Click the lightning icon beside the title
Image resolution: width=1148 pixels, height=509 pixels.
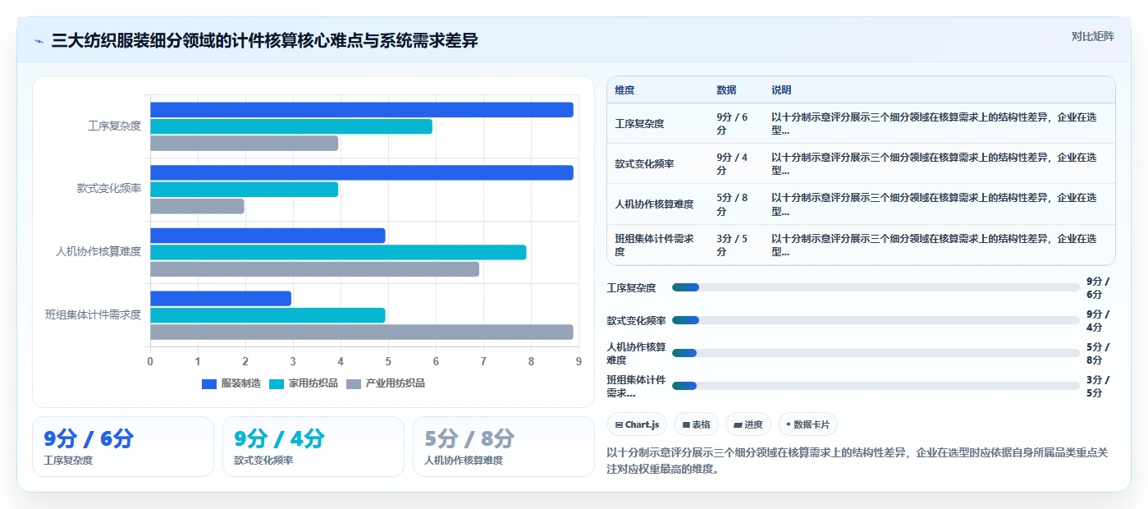click(39, 41)
